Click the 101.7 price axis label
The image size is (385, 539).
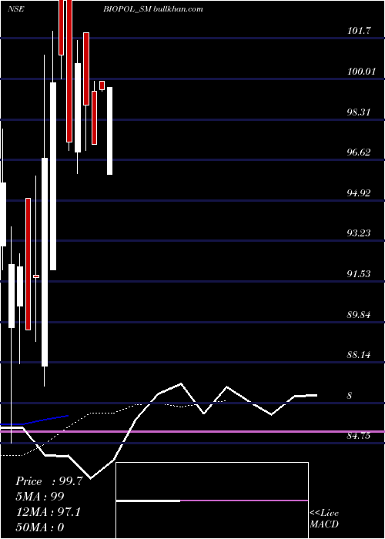tap(359, 31)
